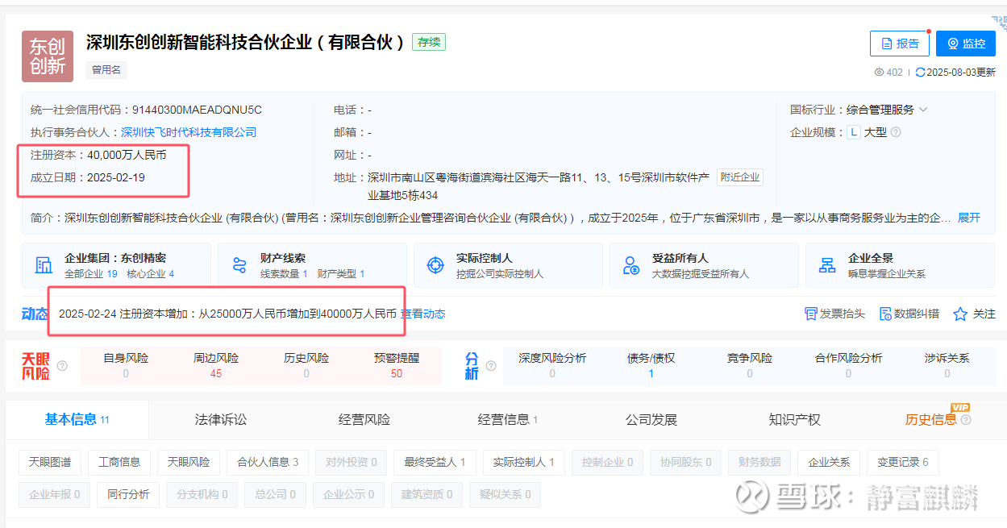Click the 存续 status badge
Screen dimensions: 1007x528
tap(429, 42)
